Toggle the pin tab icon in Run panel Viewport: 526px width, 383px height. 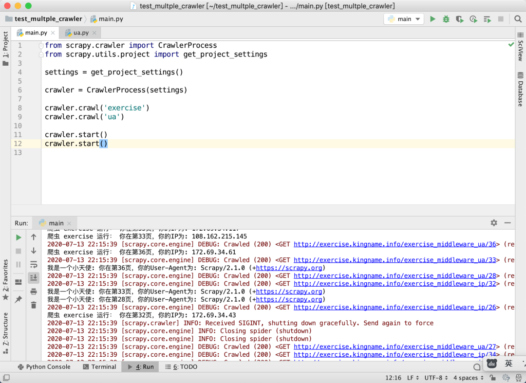point(19,299)
